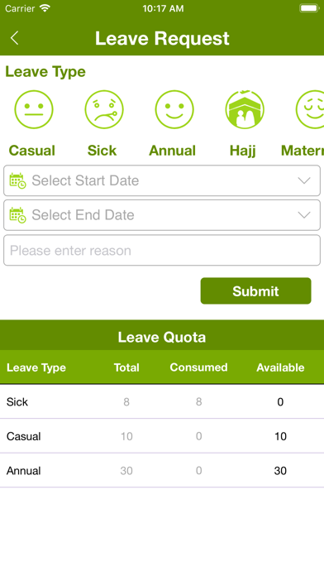
Task: Click the calendar icon beside Start Date
Action: click(17, 180)
